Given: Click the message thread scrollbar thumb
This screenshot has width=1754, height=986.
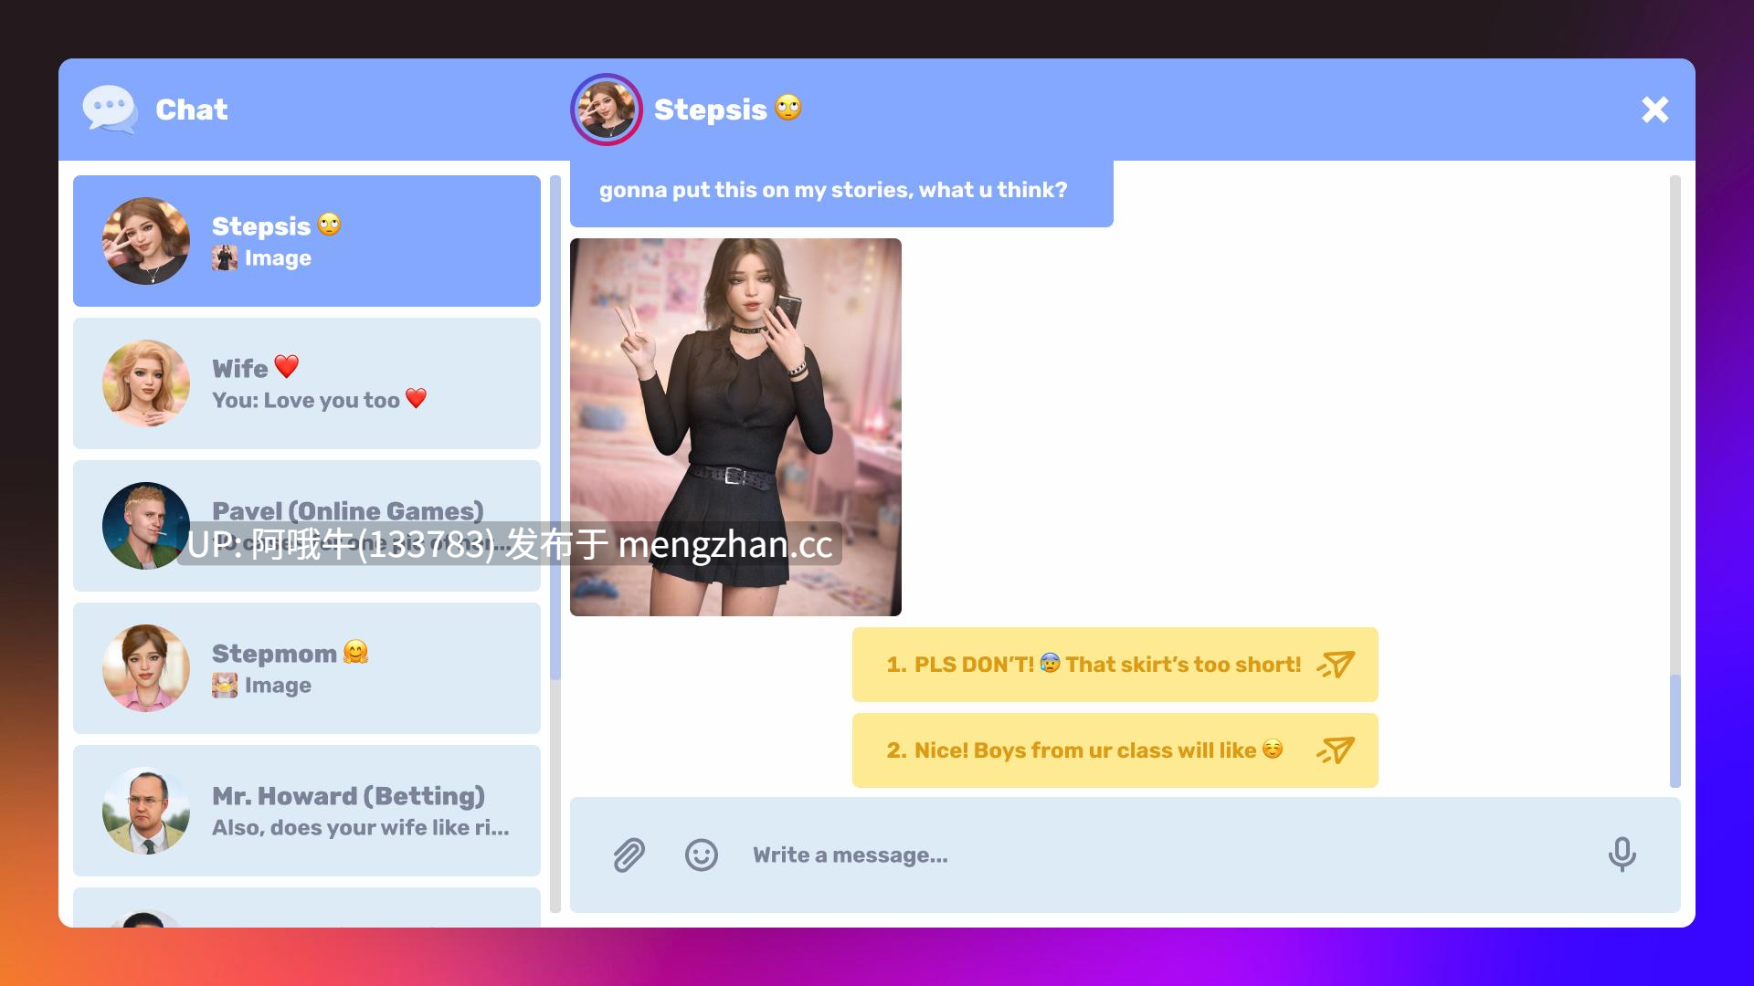Looking at the screenshot, I should point(1675,730).
